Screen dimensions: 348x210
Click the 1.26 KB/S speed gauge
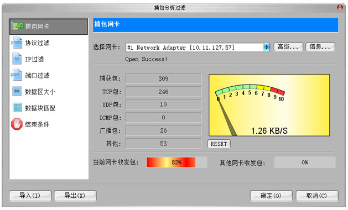click(x=269, y=105)
